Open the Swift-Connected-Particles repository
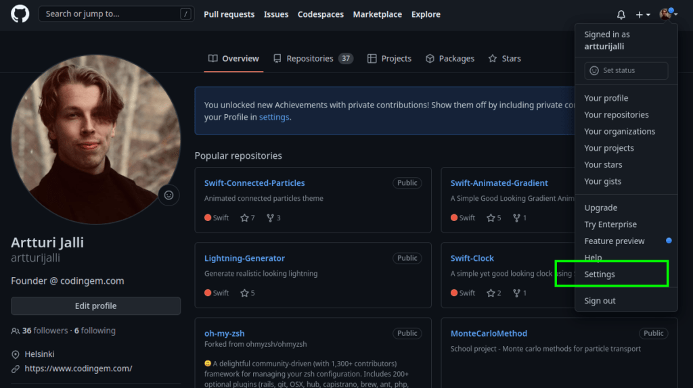693x388 pixels. coord(254,183)
